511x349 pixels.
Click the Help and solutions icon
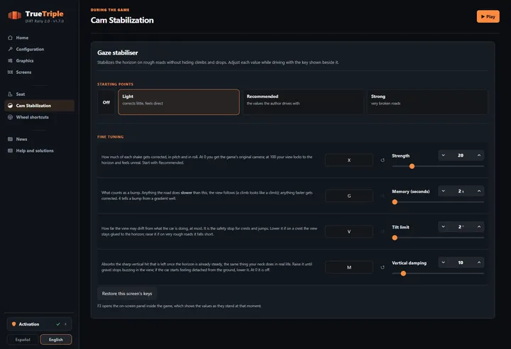click(x=10, y=150)
